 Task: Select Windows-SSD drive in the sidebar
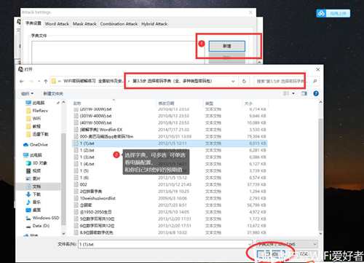click(42, 218)
